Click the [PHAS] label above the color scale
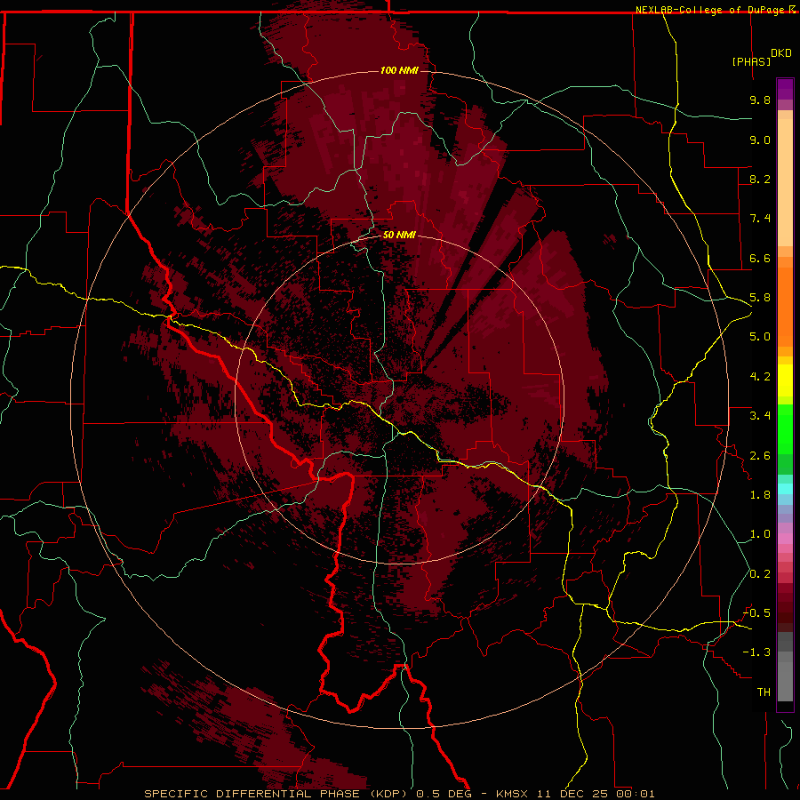 [x=751, y=61]
